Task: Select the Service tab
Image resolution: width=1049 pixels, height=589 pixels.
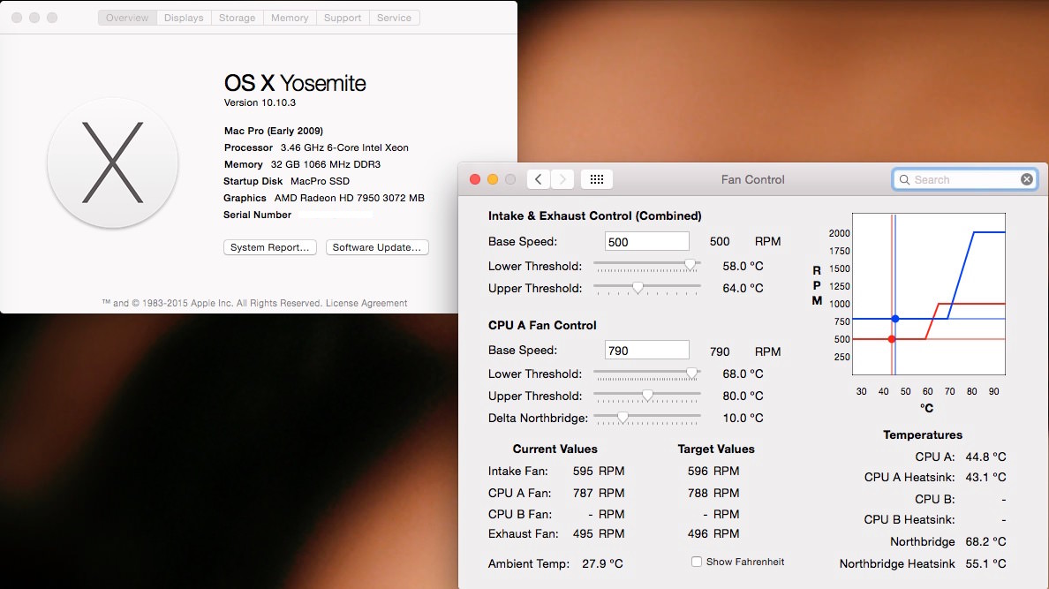Action: (x=394, y=18)
